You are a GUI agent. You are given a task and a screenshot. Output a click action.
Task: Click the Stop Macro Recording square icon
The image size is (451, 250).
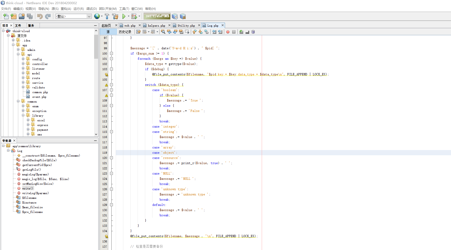(x=234, y=32)
